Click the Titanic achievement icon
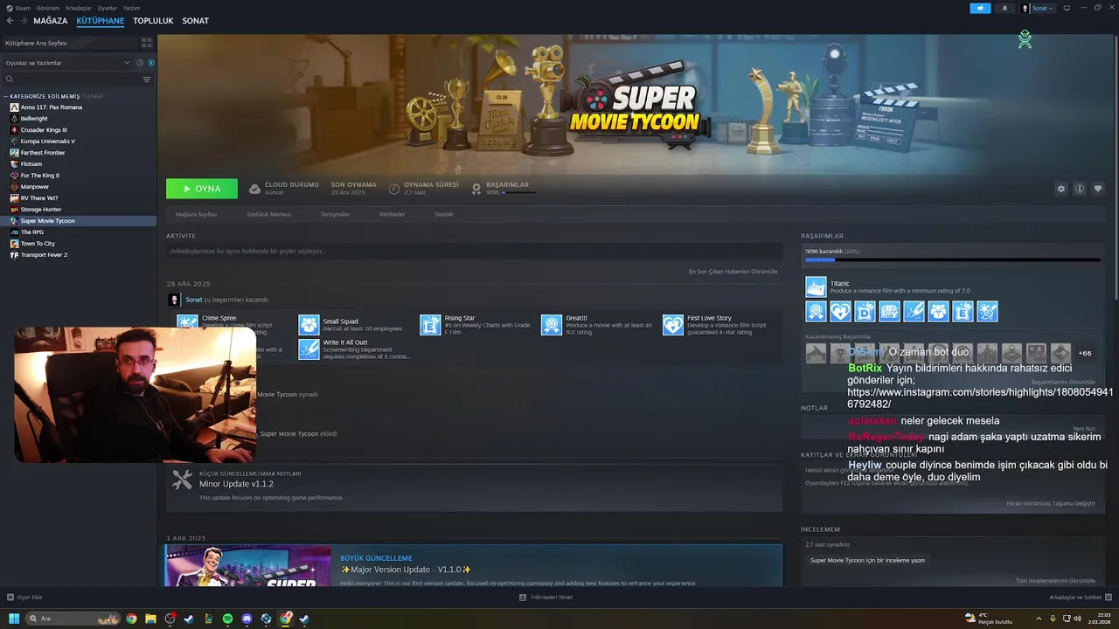The width and height of the screenshot is (1119, 629). click(816, 287)
